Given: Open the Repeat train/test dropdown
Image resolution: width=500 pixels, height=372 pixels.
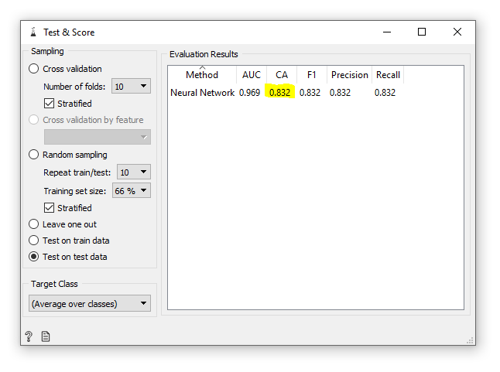Looking at the screenshot, I should [x=131, y=172].
